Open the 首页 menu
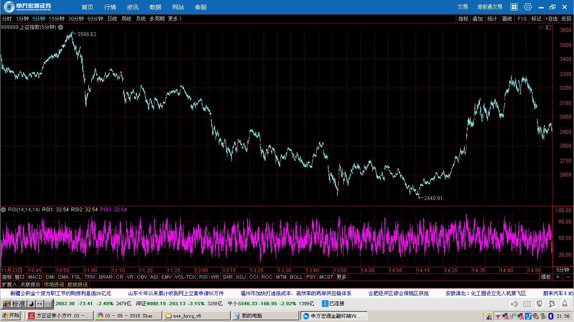Image resolution: width=574 pixels, height=322 pixels. (x=87, y=7)
